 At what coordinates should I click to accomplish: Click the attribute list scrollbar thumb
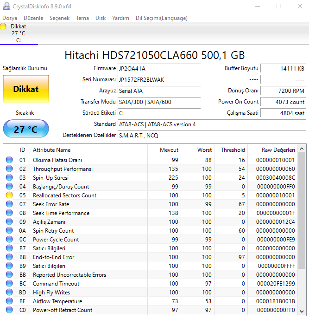coord(302,210)
